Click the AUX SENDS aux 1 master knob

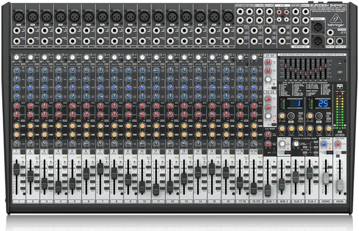click(x=268, y=135)
